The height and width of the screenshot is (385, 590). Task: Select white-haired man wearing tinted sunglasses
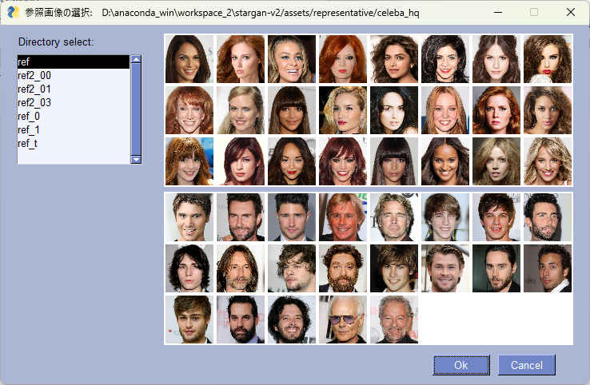[x=343, y=320]
